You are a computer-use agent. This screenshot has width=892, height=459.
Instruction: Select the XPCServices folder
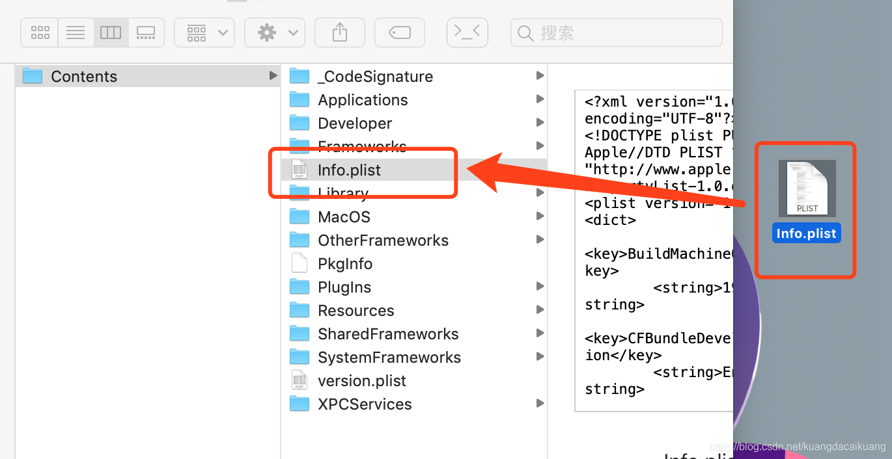click(x=414, y=404)
